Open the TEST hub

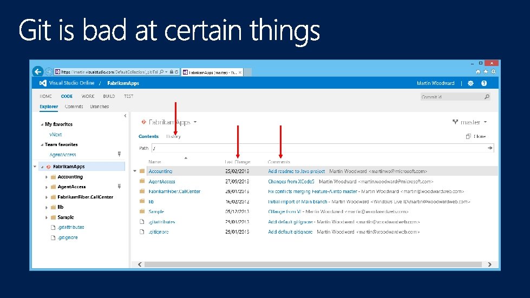[128, 96]
